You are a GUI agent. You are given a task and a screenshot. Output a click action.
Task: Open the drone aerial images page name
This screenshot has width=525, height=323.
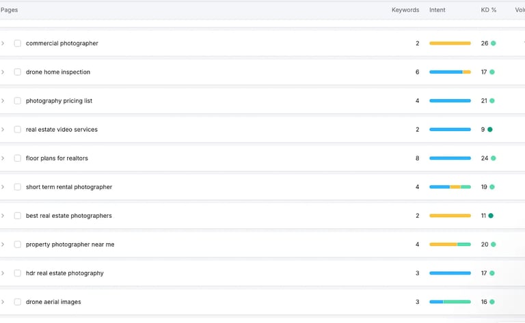(x=53, y=302)
